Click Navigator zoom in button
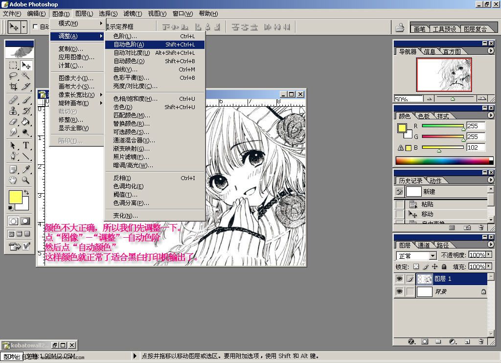The width and height of the screenshot is (501, 363). 482,99
